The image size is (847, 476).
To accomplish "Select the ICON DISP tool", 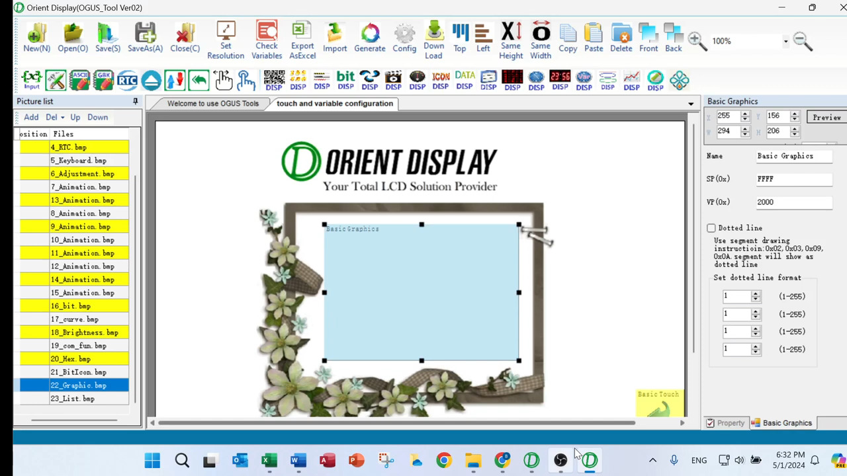I will pos(441,80).
